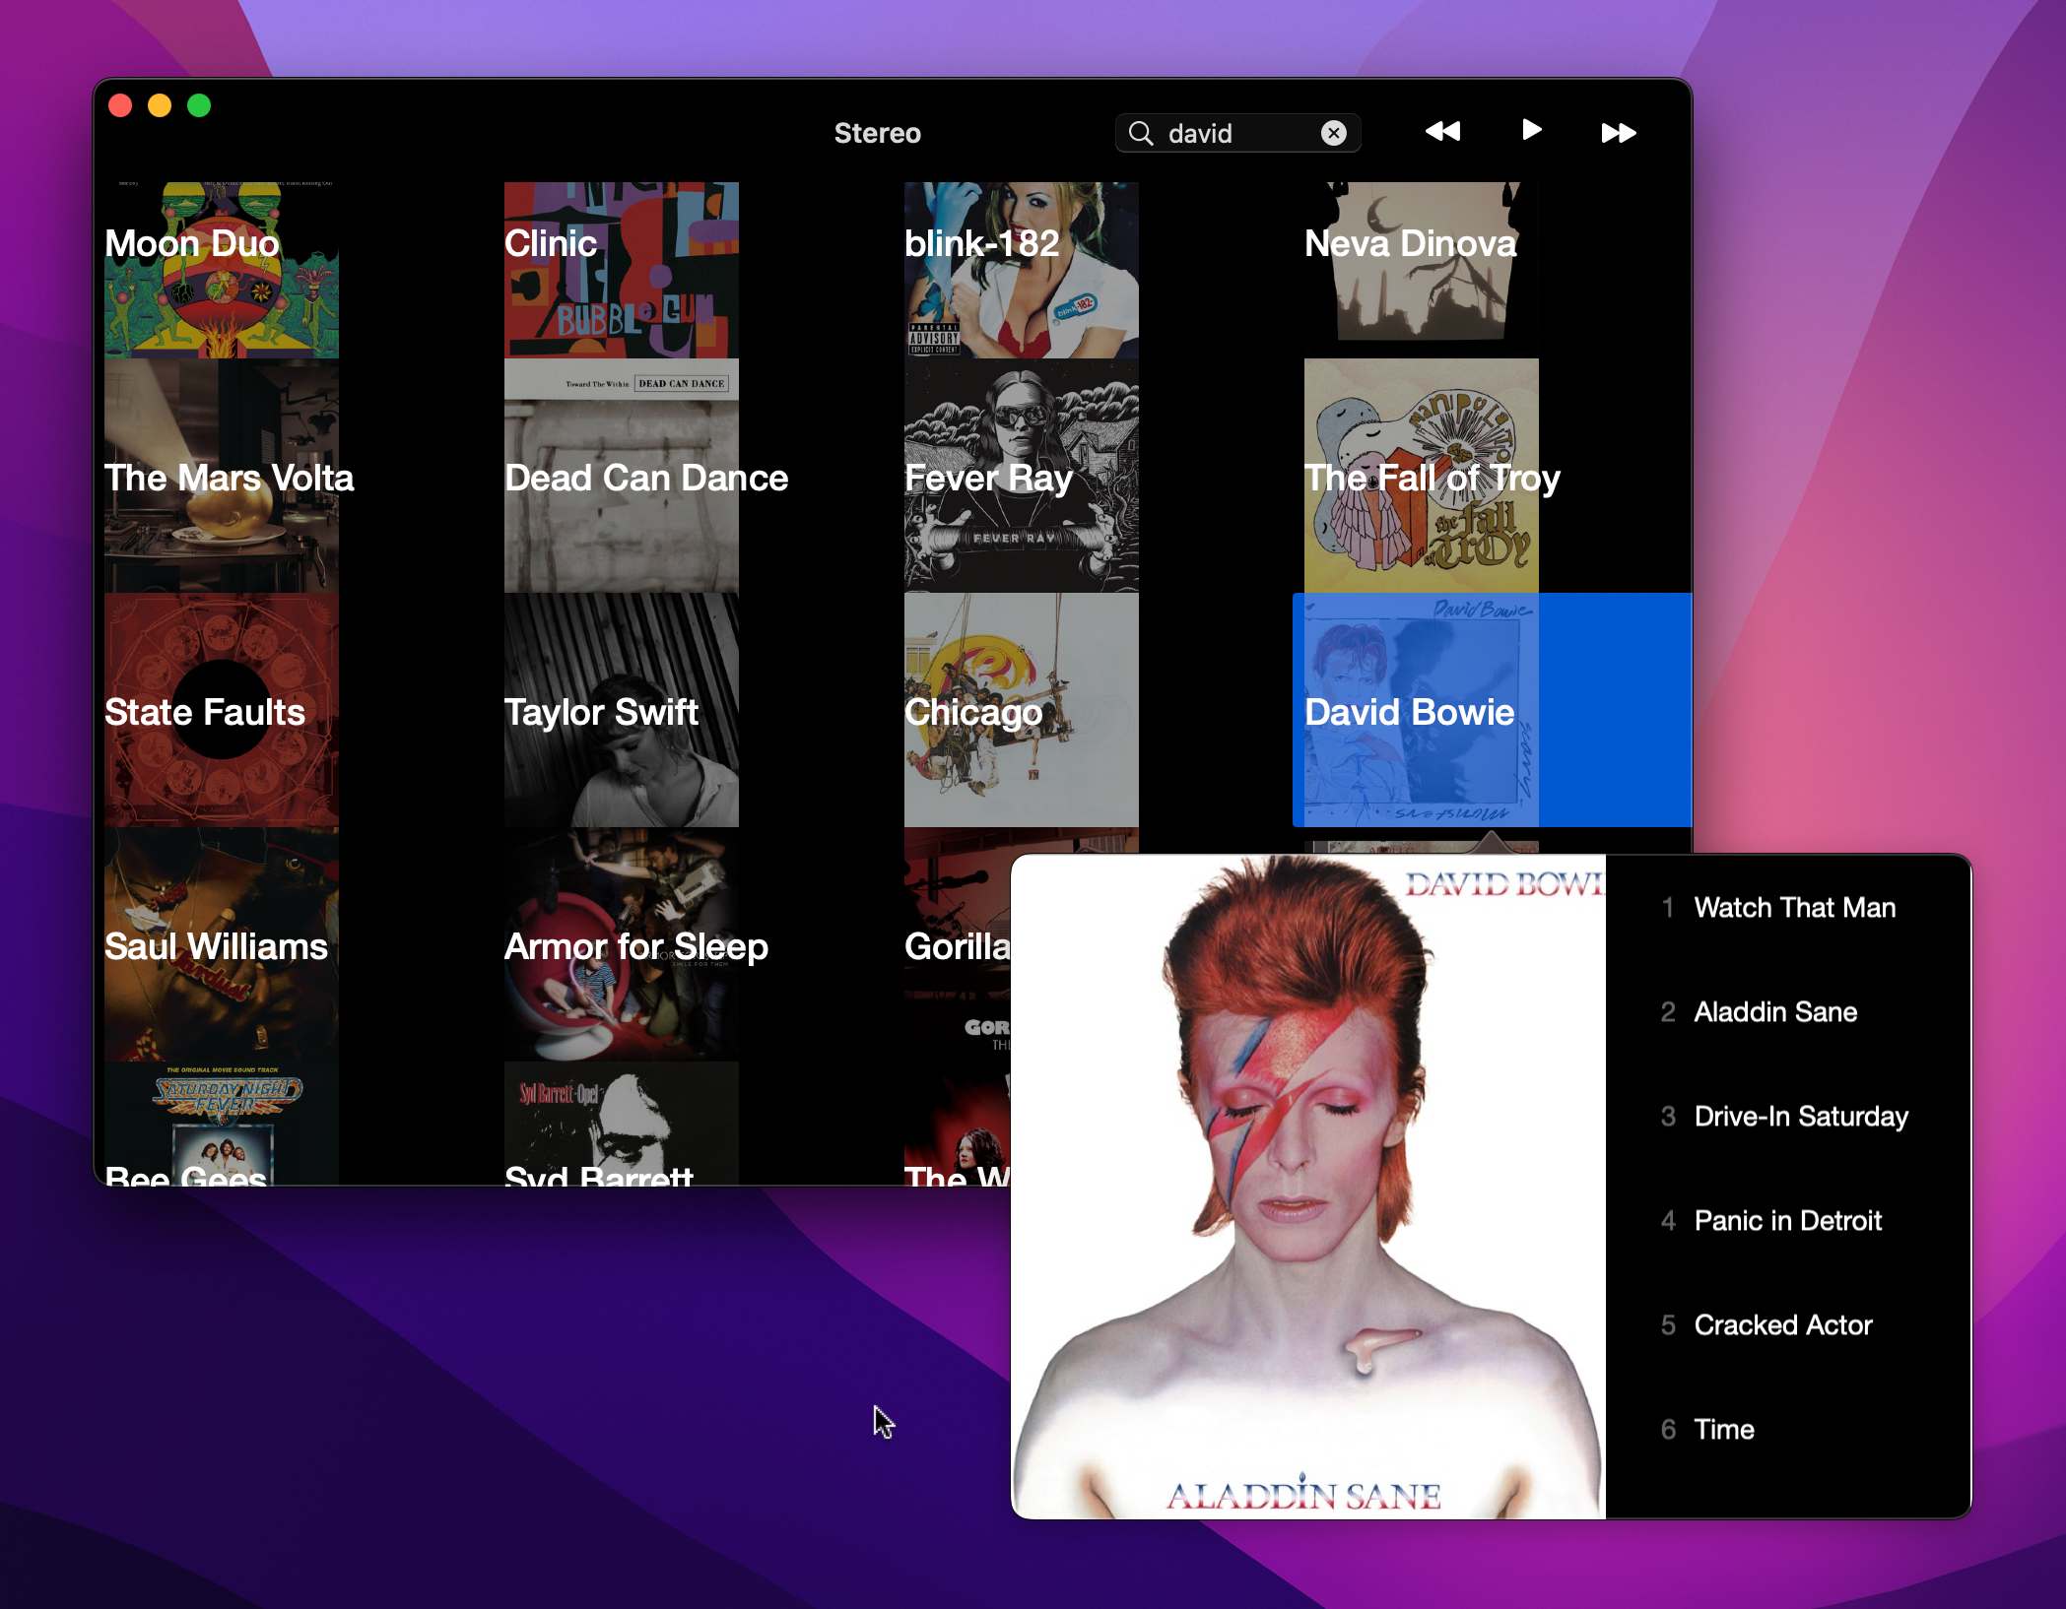Maximize the Stereo window with green button
The width and height of the screenshot is (2066, 1609).
click(x=199, y=105)
